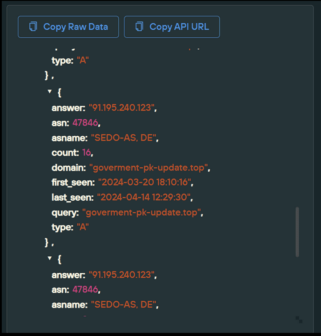
Task: Click the "count:" key label
Action: [x=65, y=153]
